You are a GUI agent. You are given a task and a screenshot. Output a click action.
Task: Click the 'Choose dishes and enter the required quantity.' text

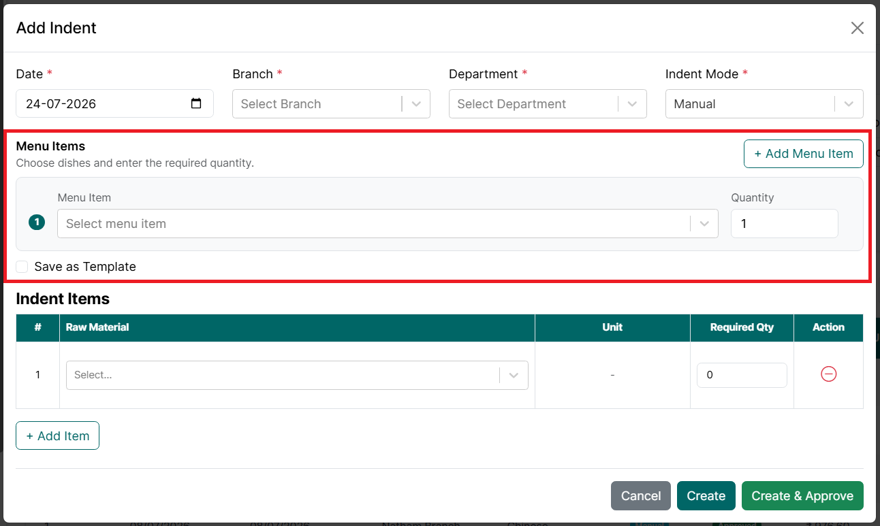135,163
